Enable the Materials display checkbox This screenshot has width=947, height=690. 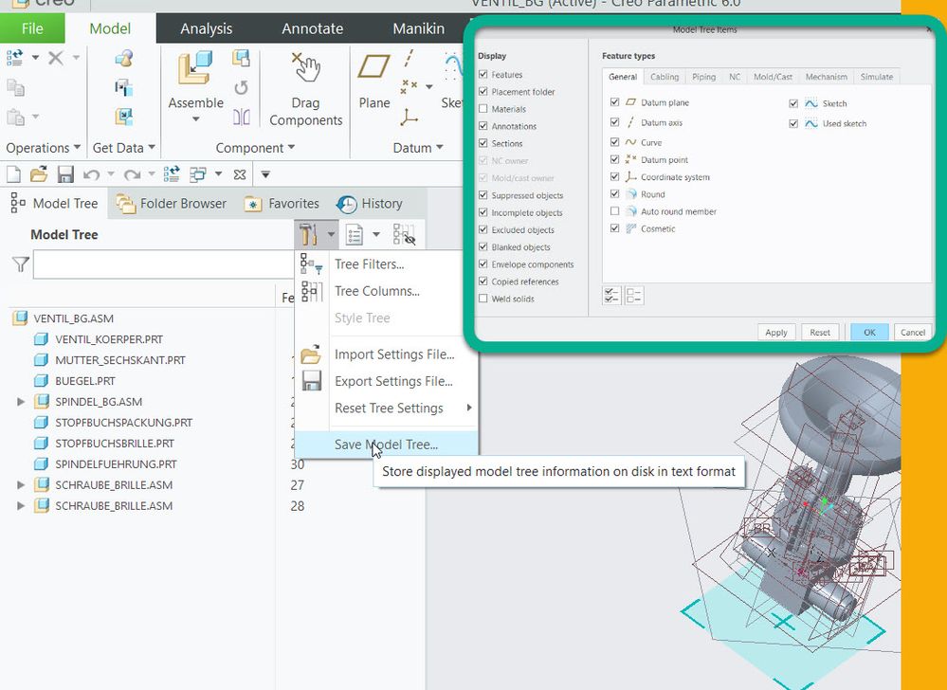483,109
